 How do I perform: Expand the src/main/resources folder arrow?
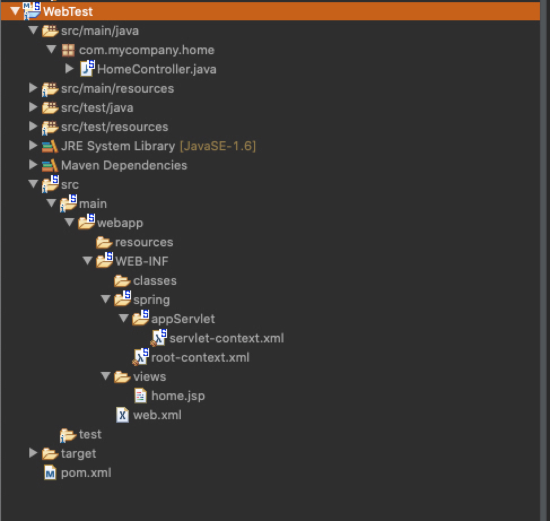pos(33,88)
